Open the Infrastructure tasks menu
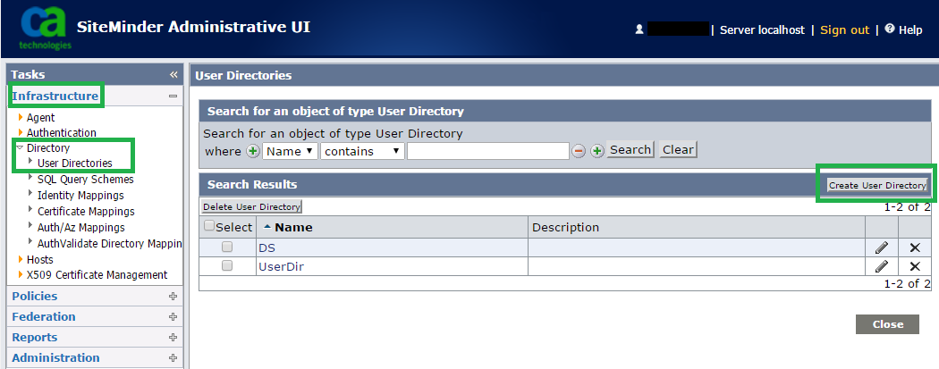Image resolution: width=939 pixels, height=369 pixels. coord(55,96)
